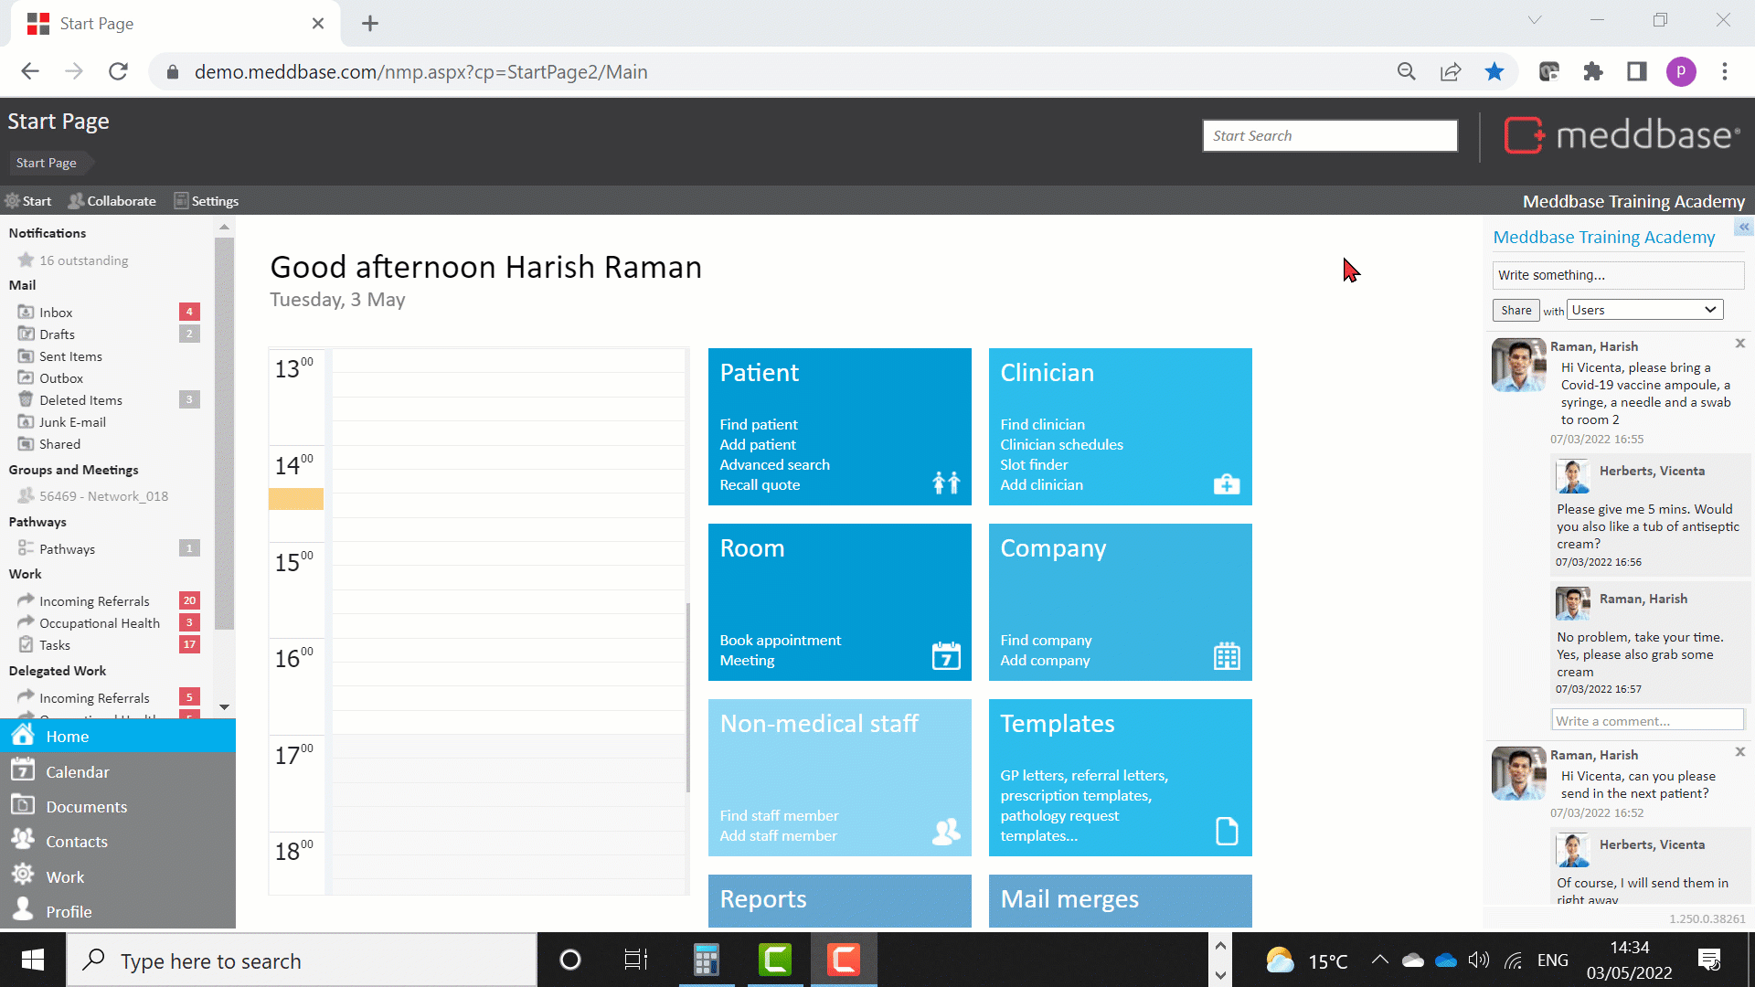1755x987 pixels.
Task: Open the Profile section
Action: click(69, 911)
